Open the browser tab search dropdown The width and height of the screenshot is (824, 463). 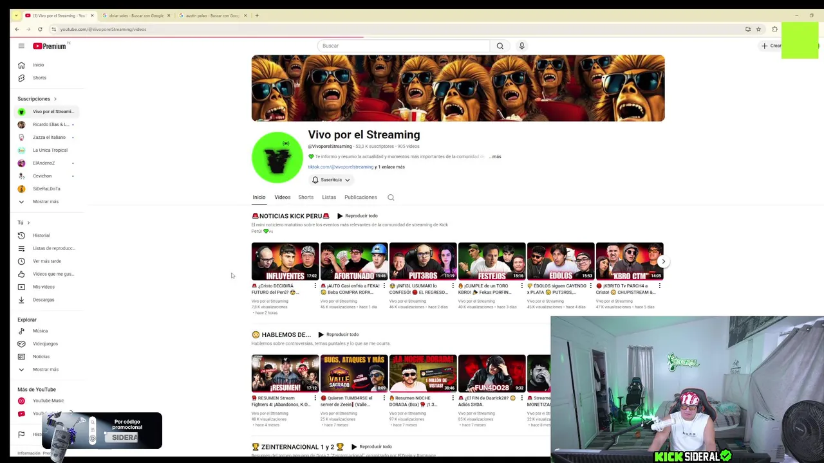point(16,15)
